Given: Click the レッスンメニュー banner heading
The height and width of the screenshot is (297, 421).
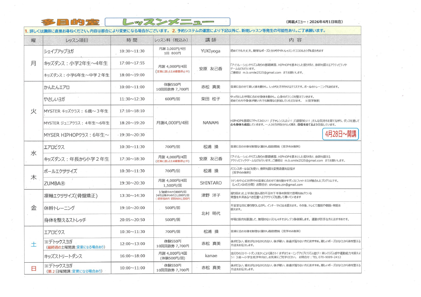Looking at the screenshot, I should pos(168,22).
